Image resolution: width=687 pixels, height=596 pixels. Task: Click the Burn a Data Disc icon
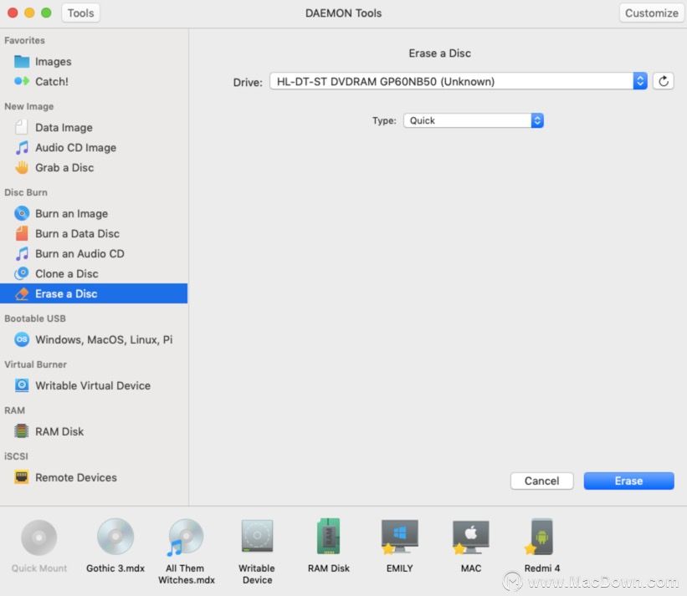tap(22, 234)
